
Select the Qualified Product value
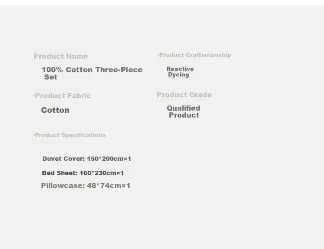click(184, 112)
